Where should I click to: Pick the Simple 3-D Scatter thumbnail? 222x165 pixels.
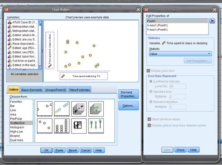point(79,109)
